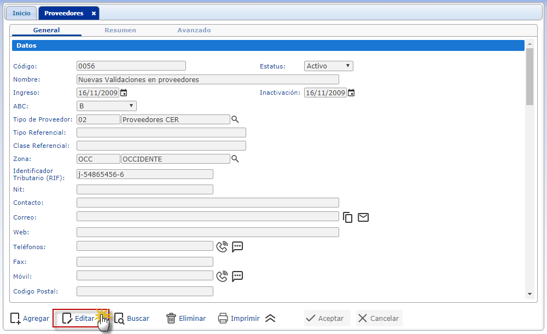Viewport: 547px width, 334px height.
Task: Click into the Contacto input field
Action: (x=208, y=203)
